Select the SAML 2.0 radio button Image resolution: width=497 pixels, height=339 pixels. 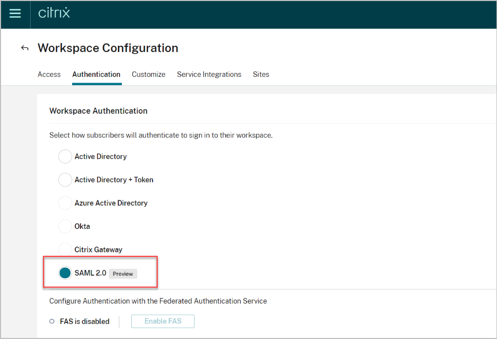pyautogui.click(x=65, y=273)
